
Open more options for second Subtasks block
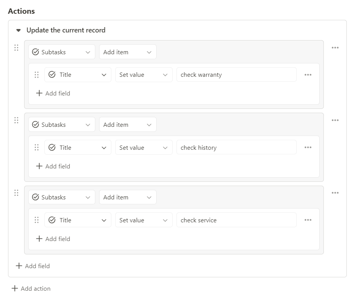[335, 120]
